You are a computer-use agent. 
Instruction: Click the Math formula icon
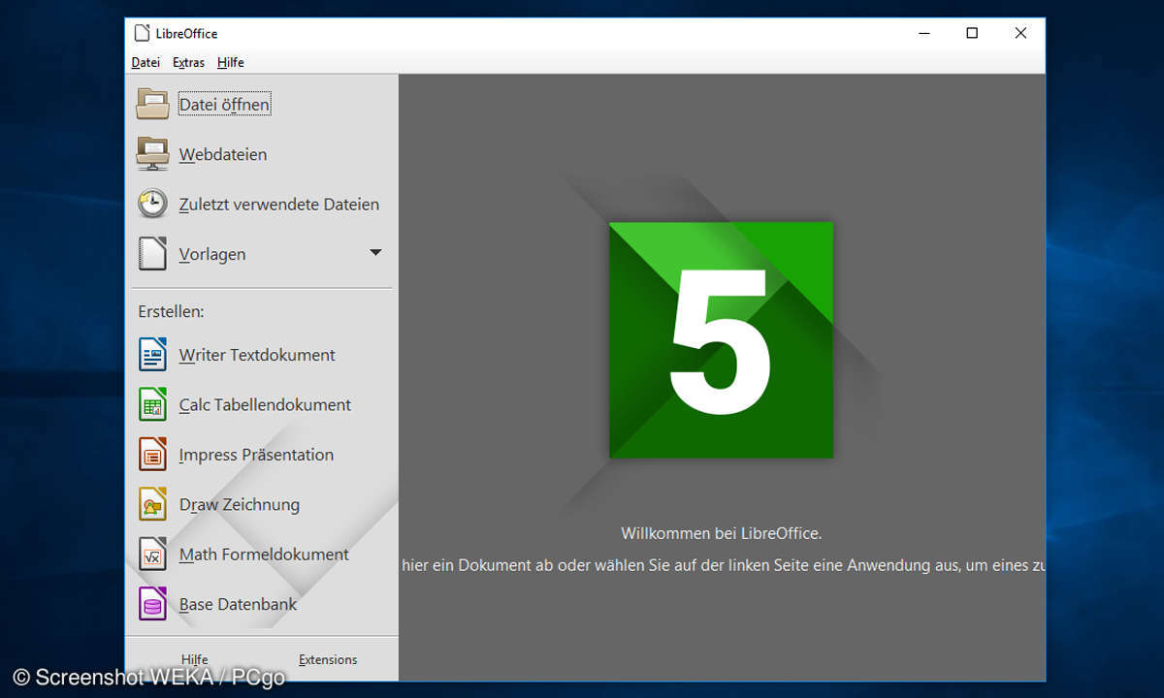[x=152, y=555]
